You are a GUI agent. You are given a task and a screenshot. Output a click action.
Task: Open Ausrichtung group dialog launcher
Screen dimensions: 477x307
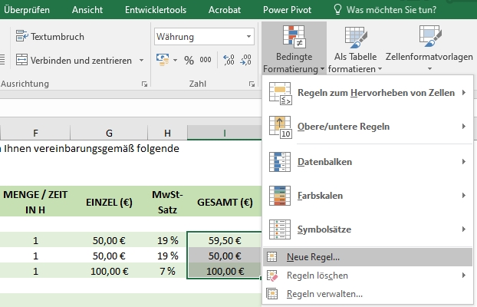[144, 84]
